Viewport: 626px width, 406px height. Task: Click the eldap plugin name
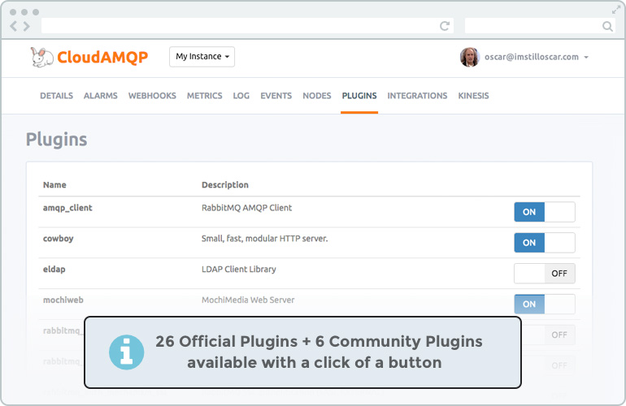tap(54, 270)
